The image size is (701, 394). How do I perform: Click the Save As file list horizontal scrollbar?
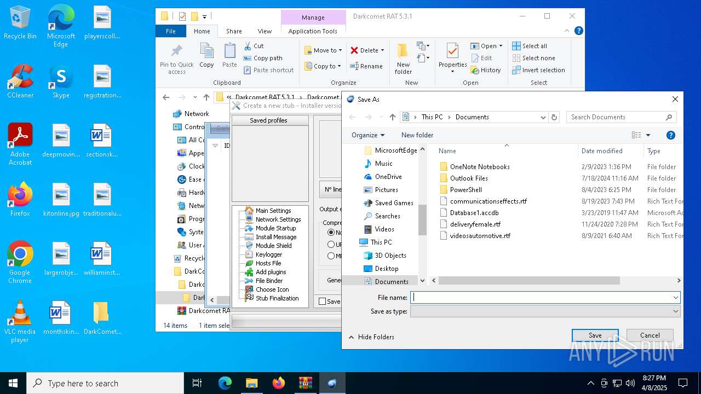point(528,280)
